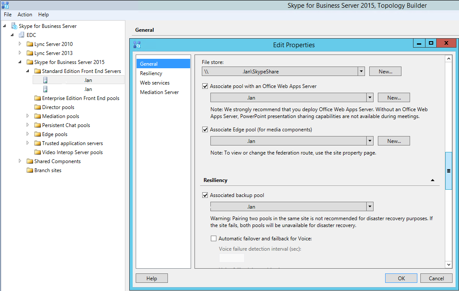Image resolution: width=459 pixels, height=291 pixels.
Task: Enable Automatic failover and failback for Voice
Action: tap(213, 238)
